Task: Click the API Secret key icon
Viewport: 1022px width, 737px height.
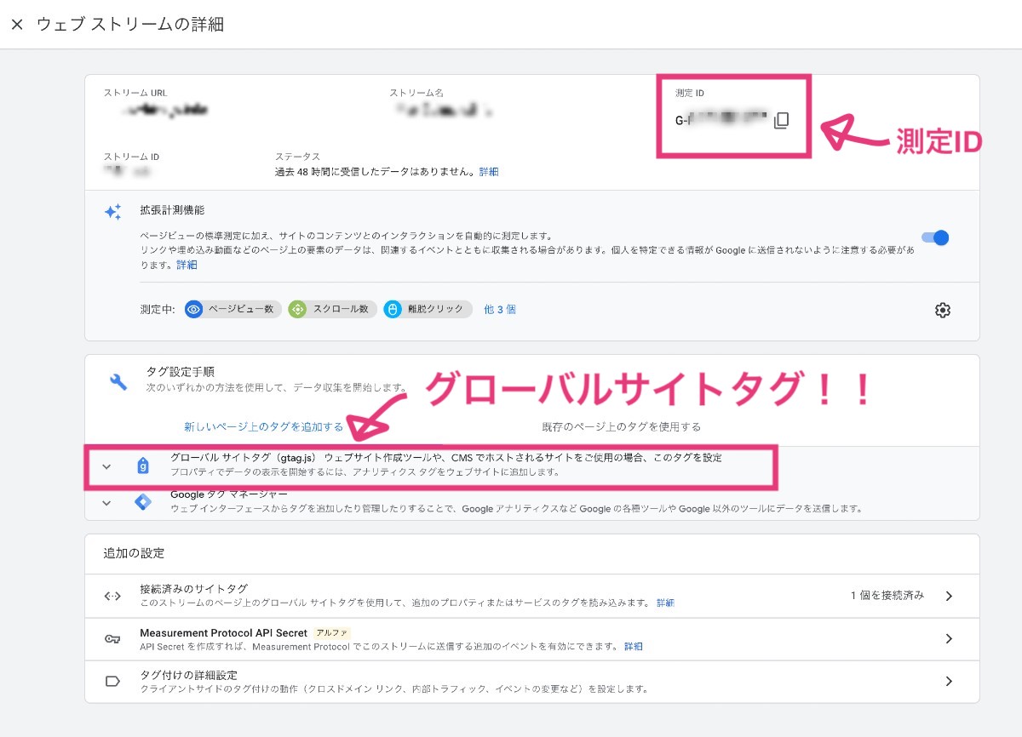Action: [x=112, y=639]
